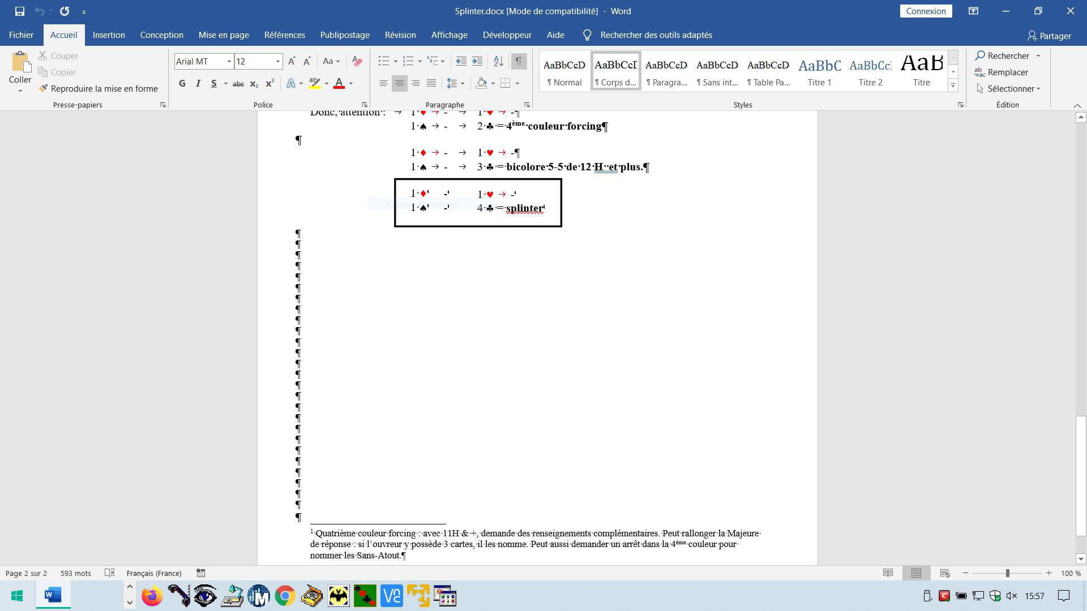The height and width of the screenshot is (611, 1087).
Task: Apply bullet list icon
Action: pyautogui.click(x=384, y=61)
